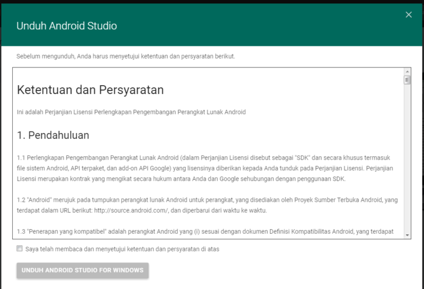Click the 'Ketentuan dan Persyaratan' heading
This screenshot has width=424, height=289.
90,90
